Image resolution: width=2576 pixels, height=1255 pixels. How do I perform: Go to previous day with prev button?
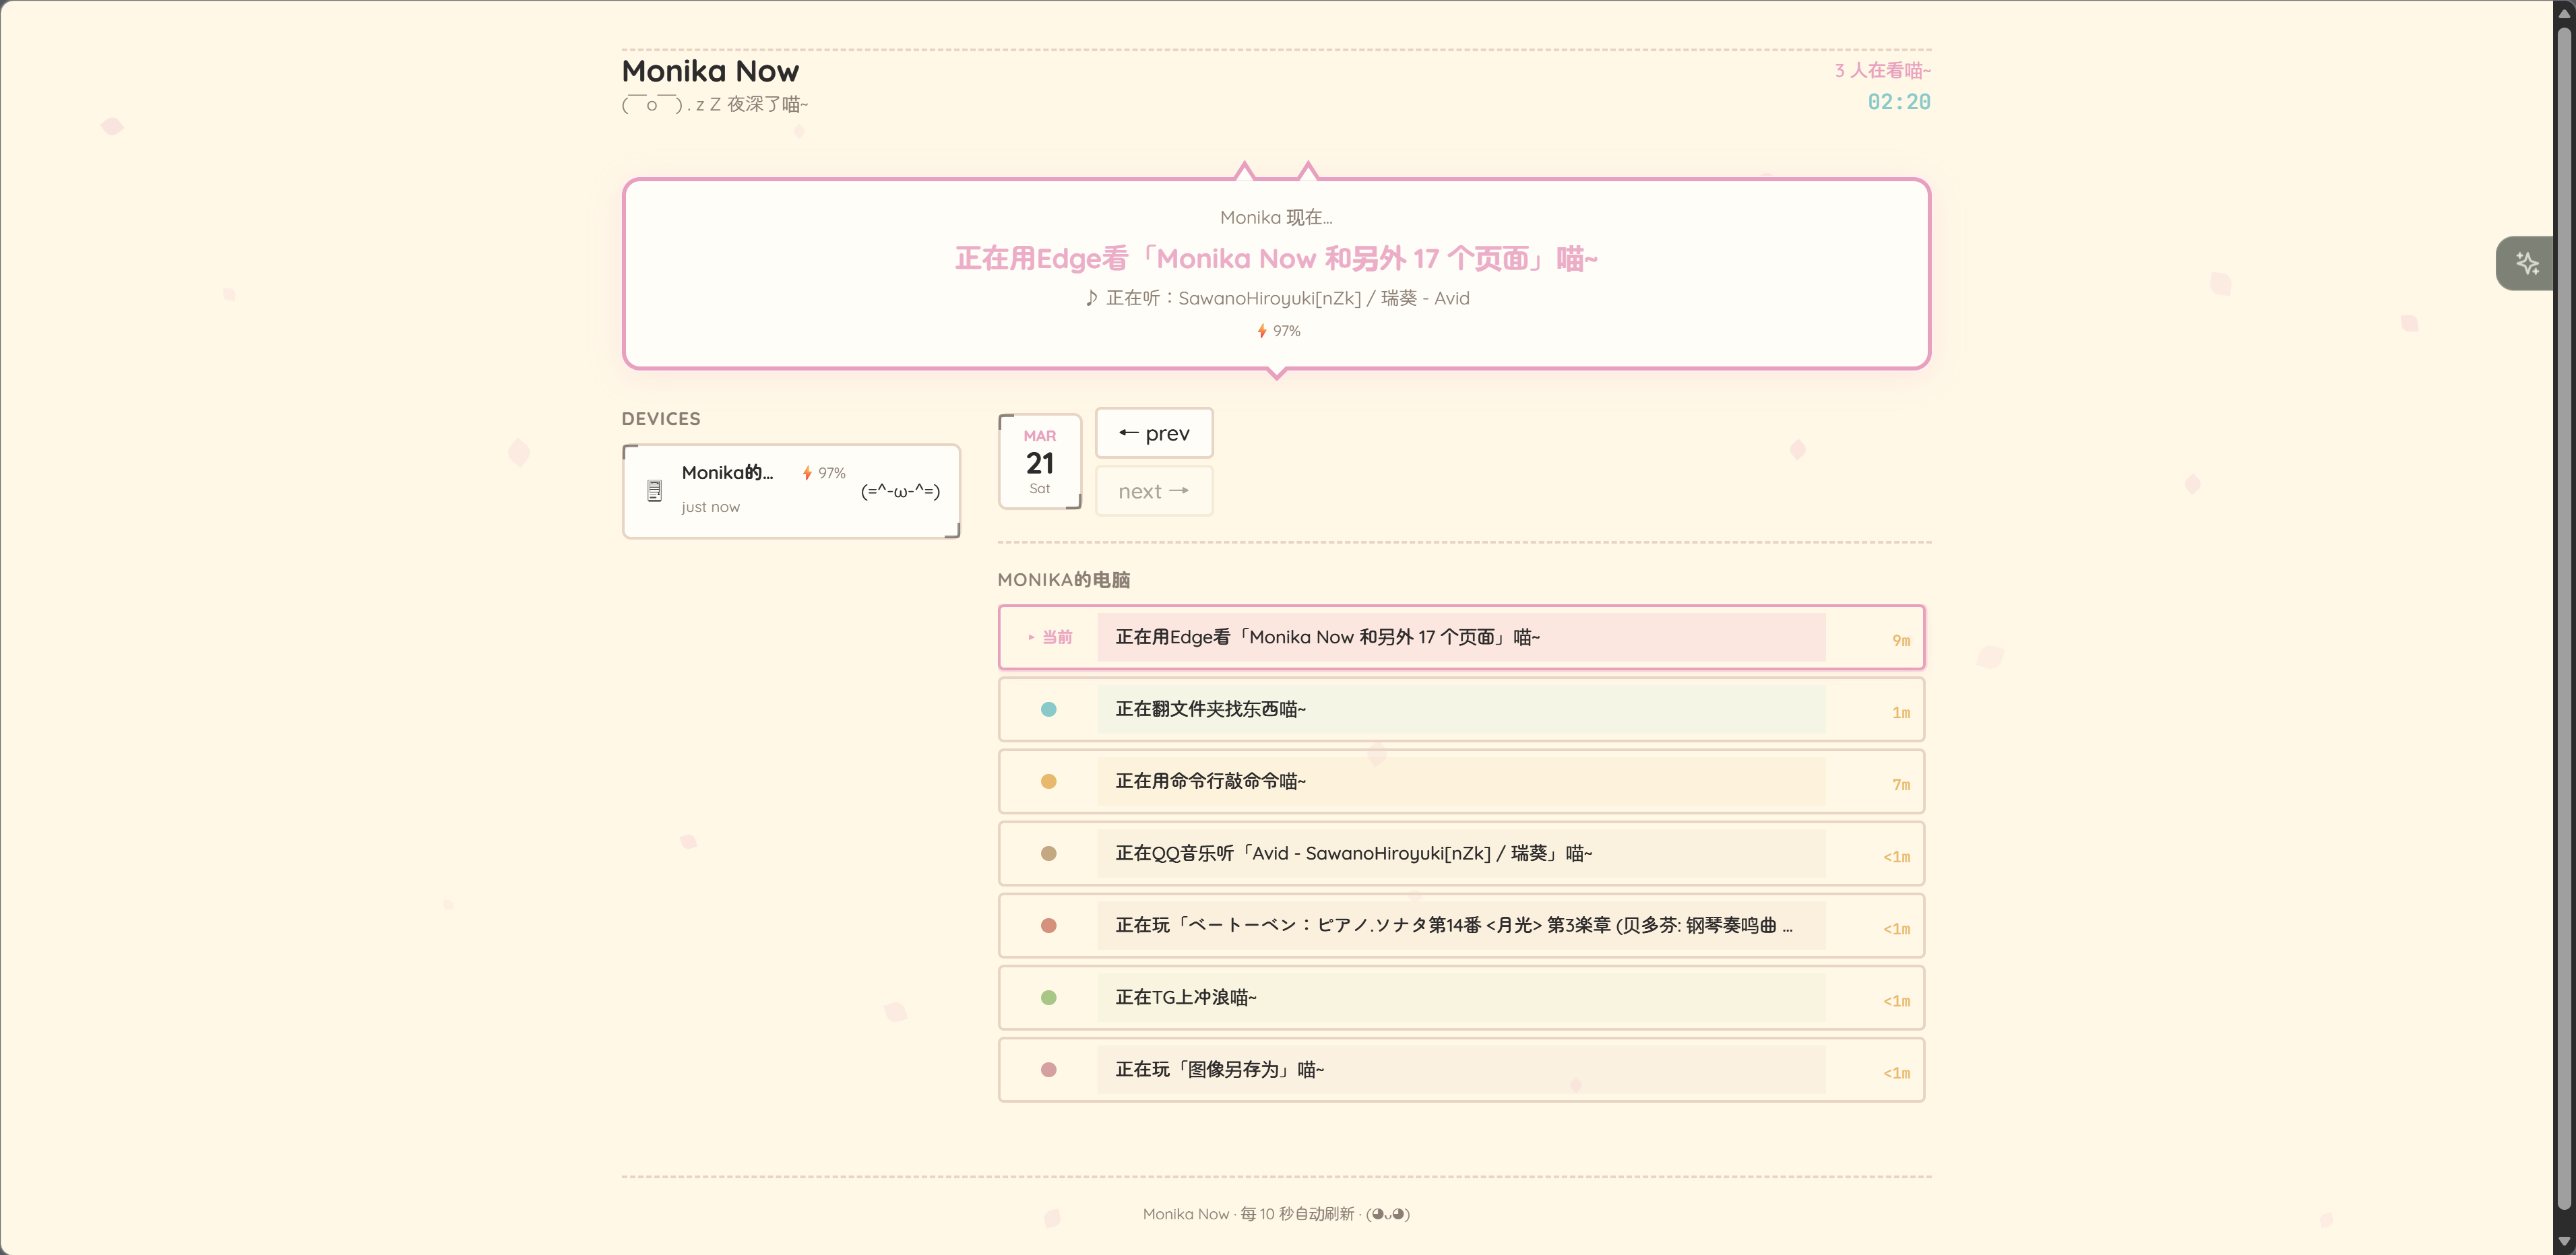[1154, 433]
